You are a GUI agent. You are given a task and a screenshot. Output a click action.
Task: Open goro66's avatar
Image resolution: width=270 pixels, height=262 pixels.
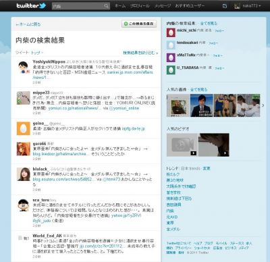24,149
